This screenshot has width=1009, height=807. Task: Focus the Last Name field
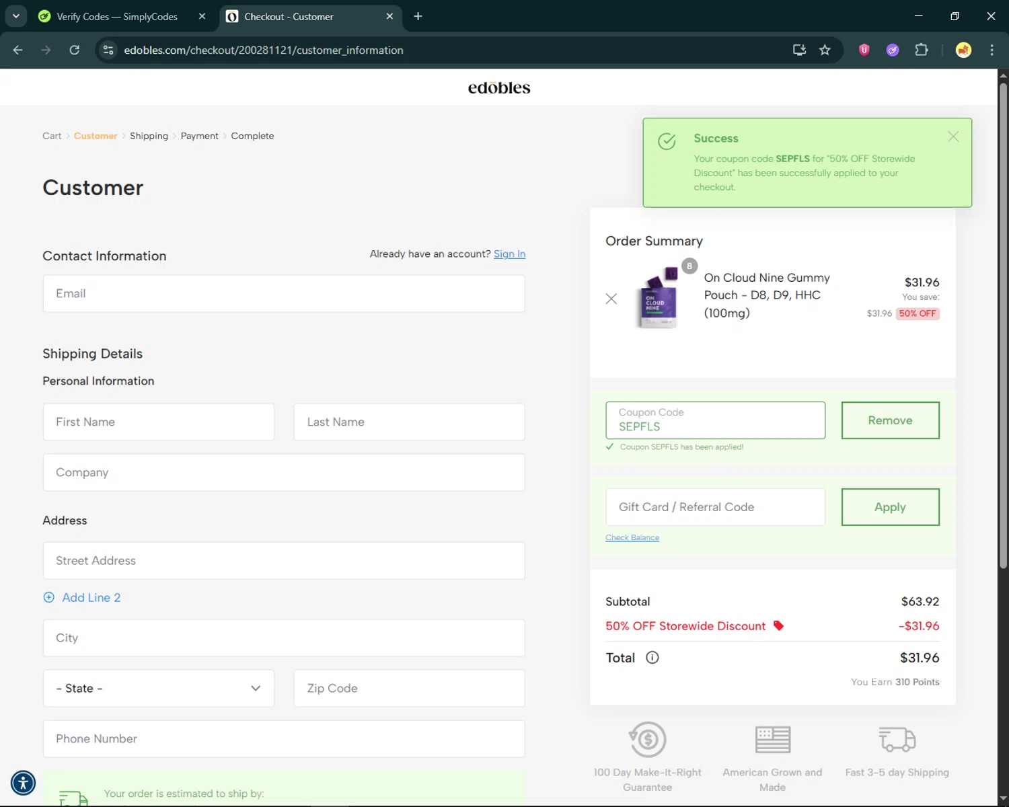(409, 422)
